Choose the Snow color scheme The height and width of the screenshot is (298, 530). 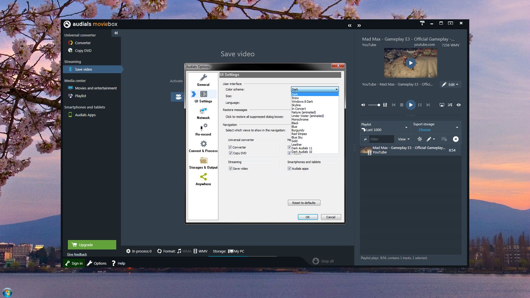tap(315, 98)
